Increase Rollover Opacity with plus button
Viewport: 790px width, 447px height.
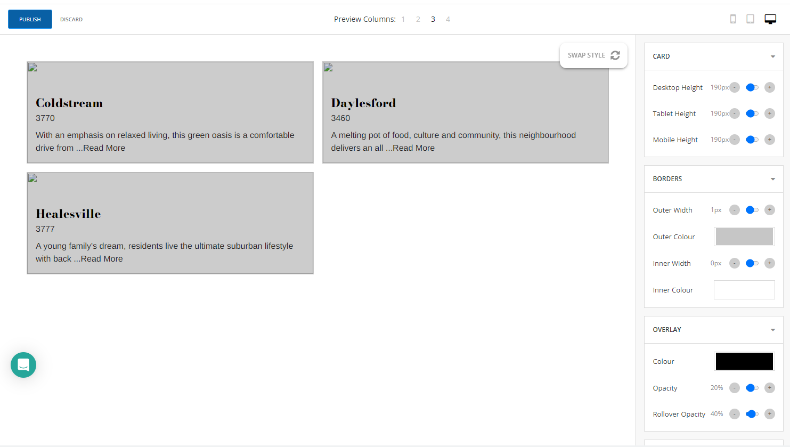pyautogui.click(x=770, y=414)
